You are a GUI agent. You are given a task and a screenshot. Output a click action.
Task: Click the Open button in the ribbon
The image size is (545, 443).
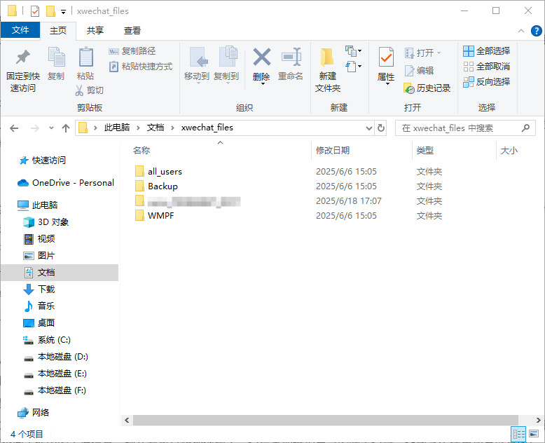click(422, 53)
